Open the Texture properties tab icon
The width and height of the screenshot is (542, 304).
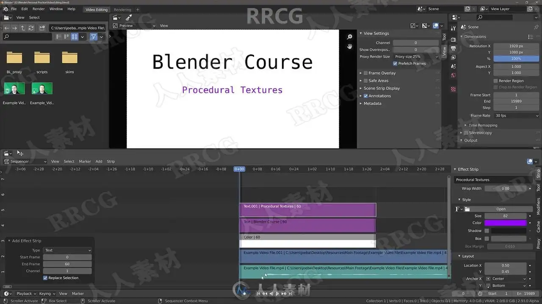click(453, 89)
